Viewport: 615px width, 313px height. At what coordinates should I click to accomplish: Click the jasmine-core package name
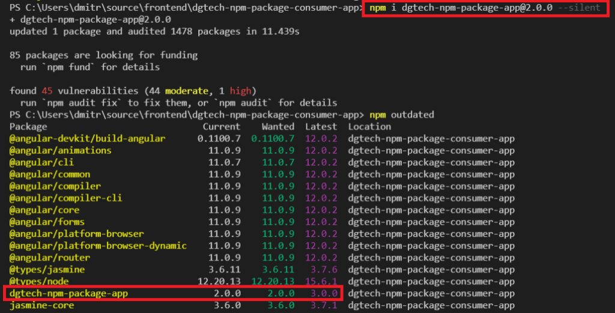pyautogui.click(x=41, y=305)
